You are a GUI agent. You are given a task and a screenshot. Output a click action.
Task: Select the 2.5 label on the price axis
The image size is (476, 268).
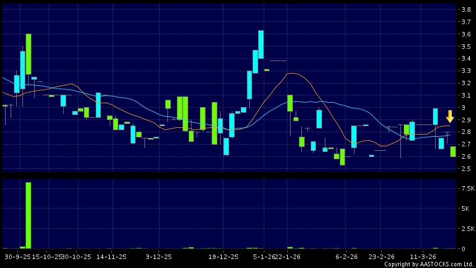pyautogui.click(x=465, y=168)
